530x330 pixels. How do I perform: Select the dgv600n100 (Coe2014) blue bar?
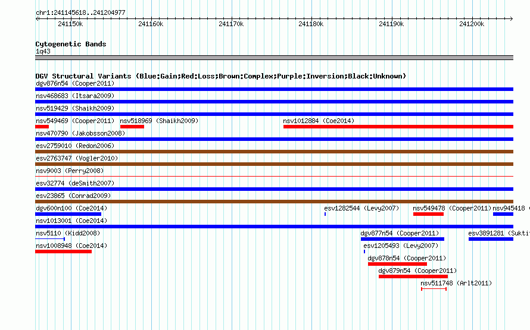(x=68, y=214)
